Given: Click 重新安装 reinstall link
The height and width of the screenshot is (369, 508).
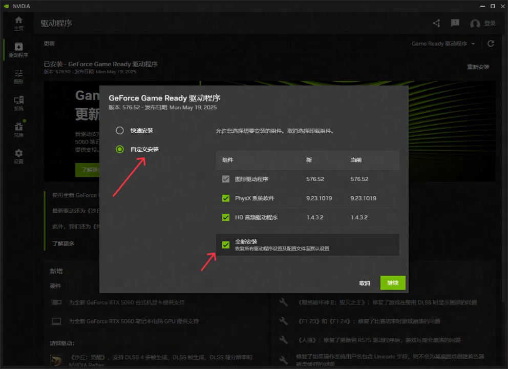Looking at the screenshot, I should click(478, 67).
